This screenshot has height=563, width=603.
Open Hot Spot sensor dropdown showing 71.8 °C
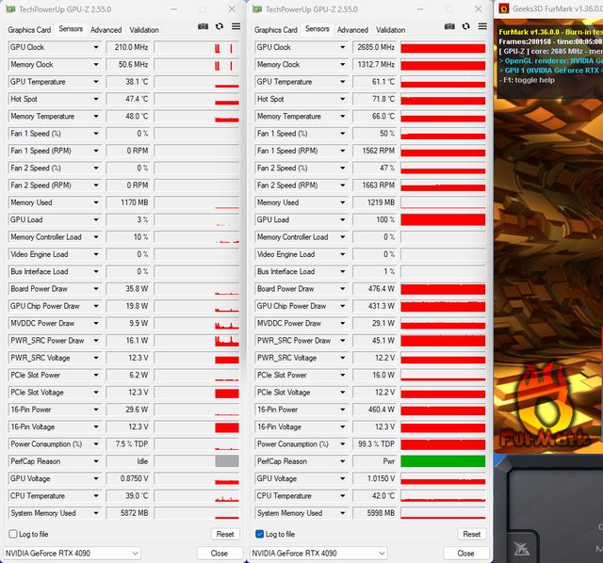coord(343,99)
